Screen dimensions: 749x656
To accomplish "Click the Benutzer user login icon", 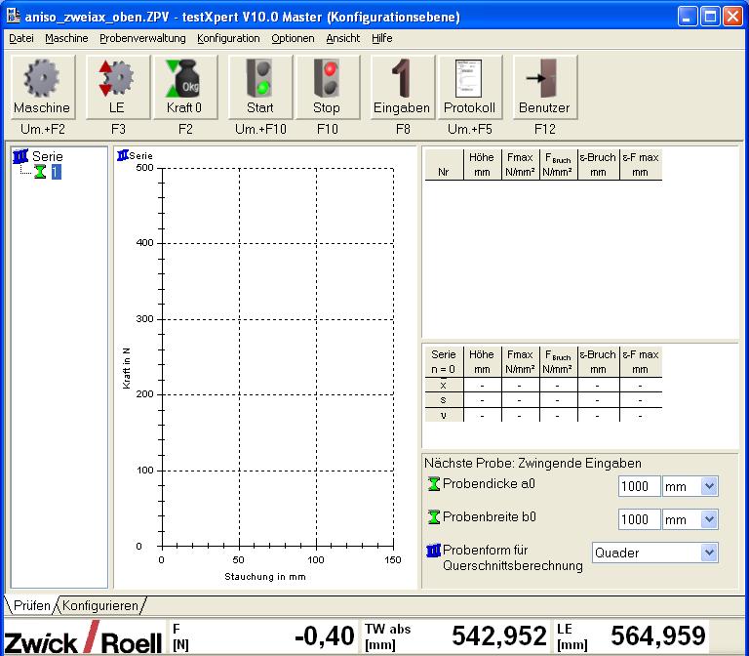I will [544, 87].
